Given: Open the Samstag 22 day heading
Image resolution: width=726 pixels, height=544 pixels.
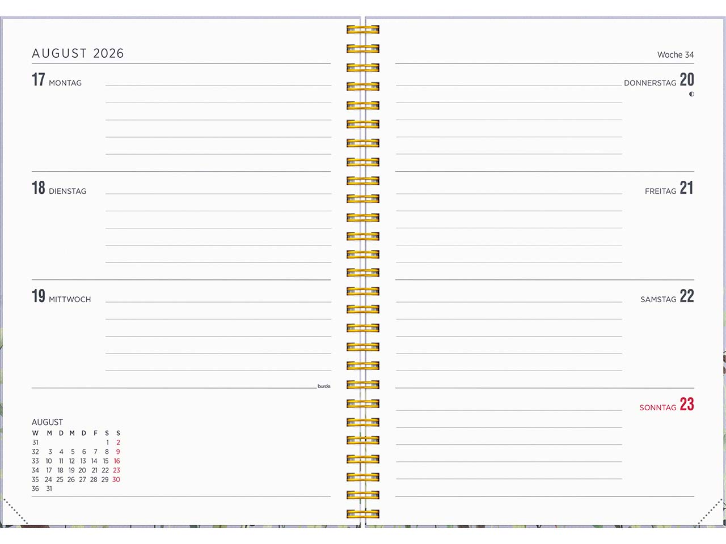Looking at the screenshot, I should [666, 297].
